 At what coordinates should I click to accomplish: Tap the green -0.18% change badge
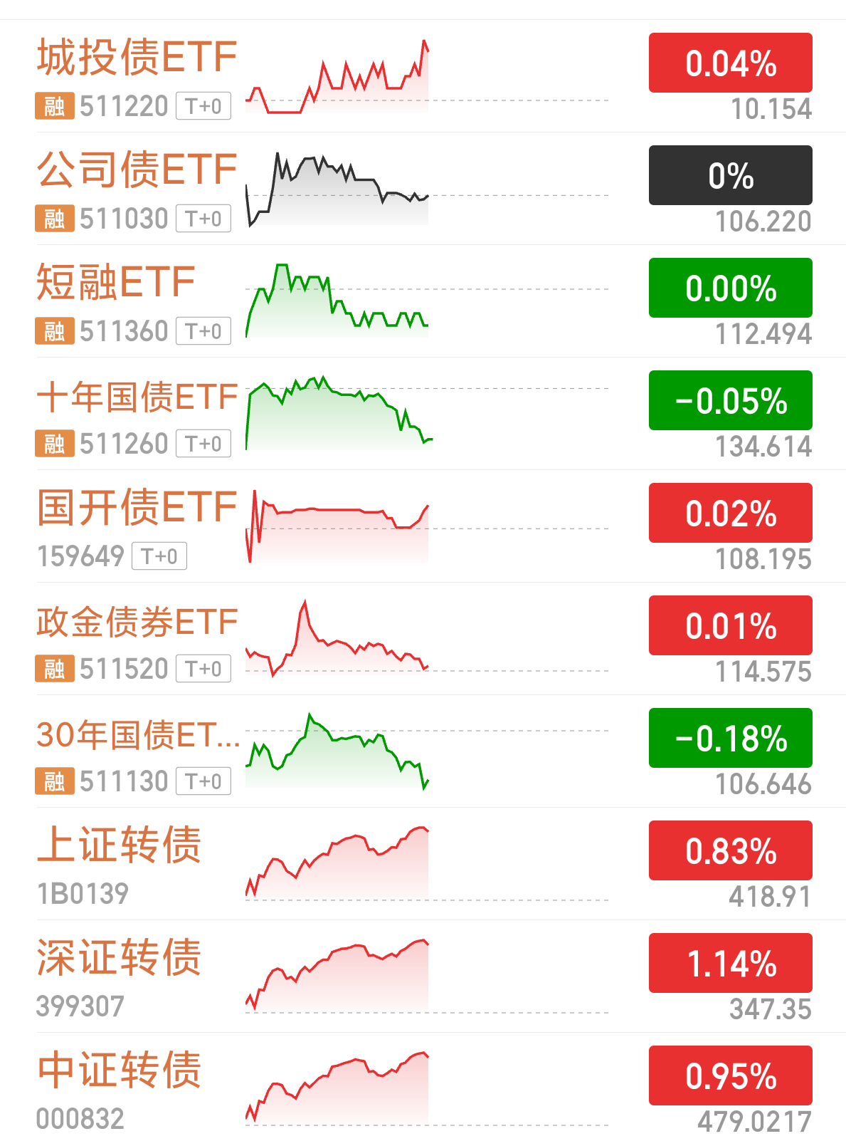(x=731, y=738)
